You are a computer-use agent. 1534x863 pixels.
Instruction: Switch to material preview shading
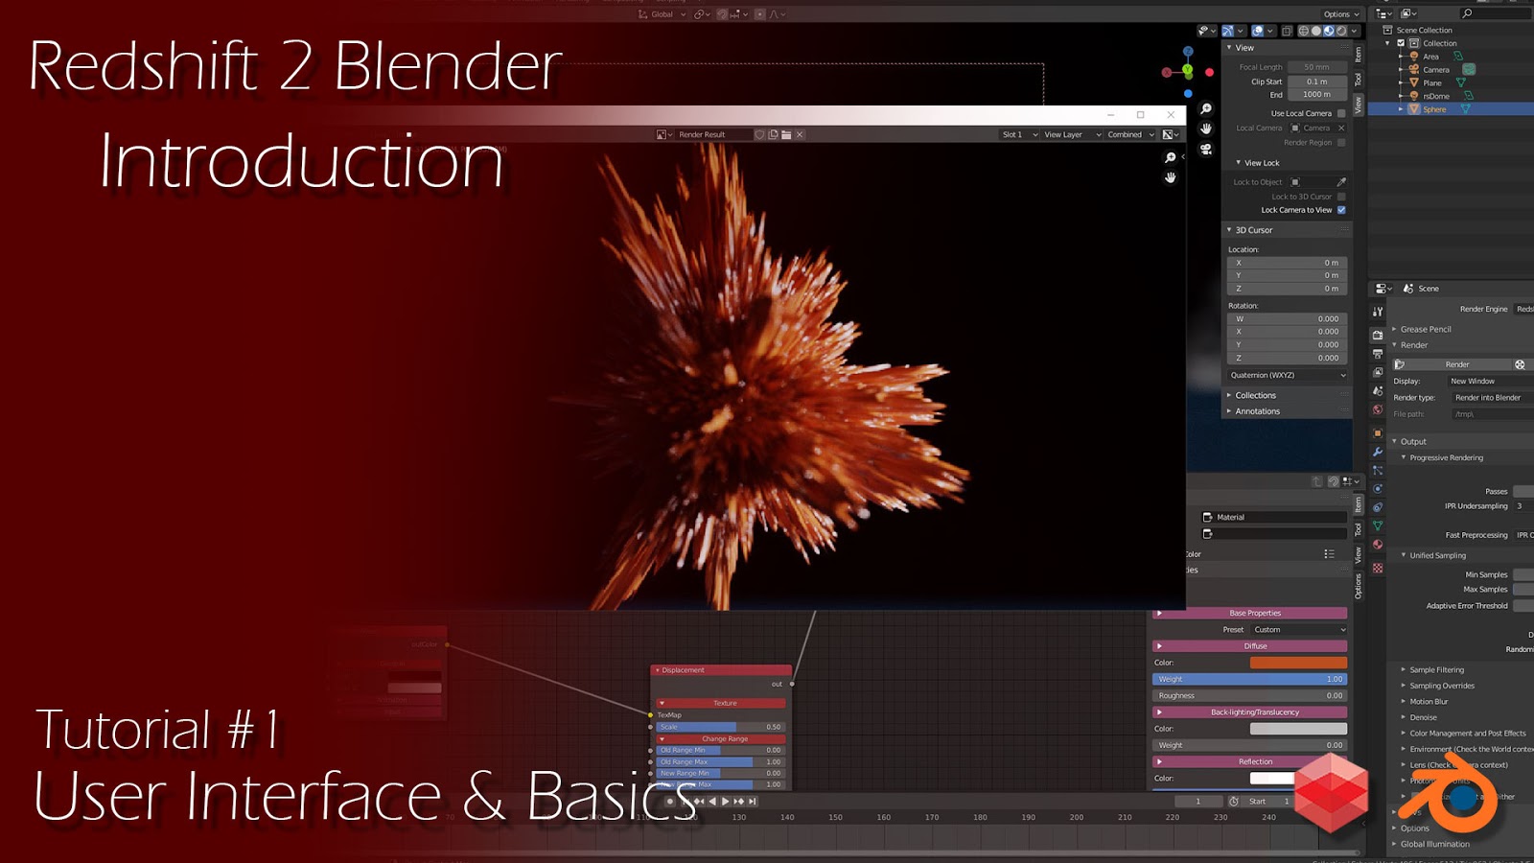[x=1329, y=31]
